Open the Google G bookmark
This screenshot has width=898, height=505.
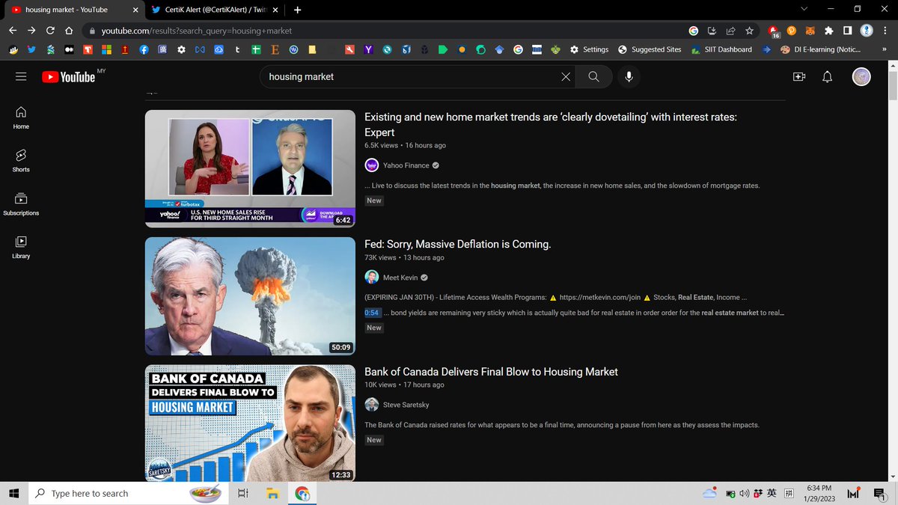click(x=518, y=49)
